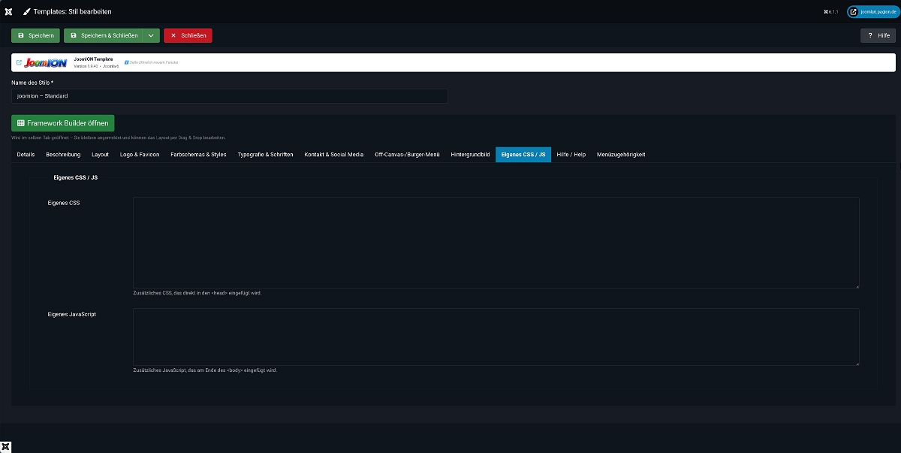Switch to the Beschreibung tab
The height and width of the screenshot is (453, 901).
(63, 155)
